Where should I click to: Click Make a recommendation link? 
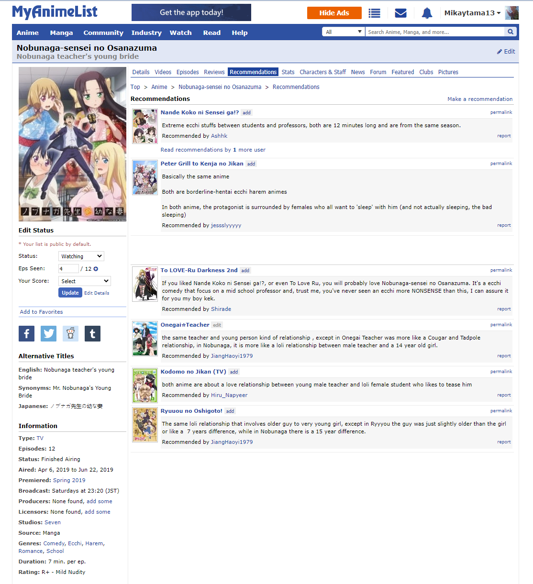pos(480,99)
